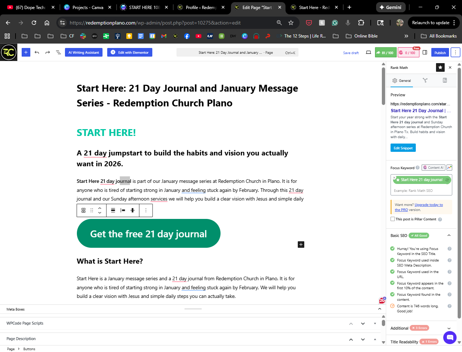The height and width of the screenshot is (352, 462).
Task: Click the Edit Snippet button
Action: point(403,148)
